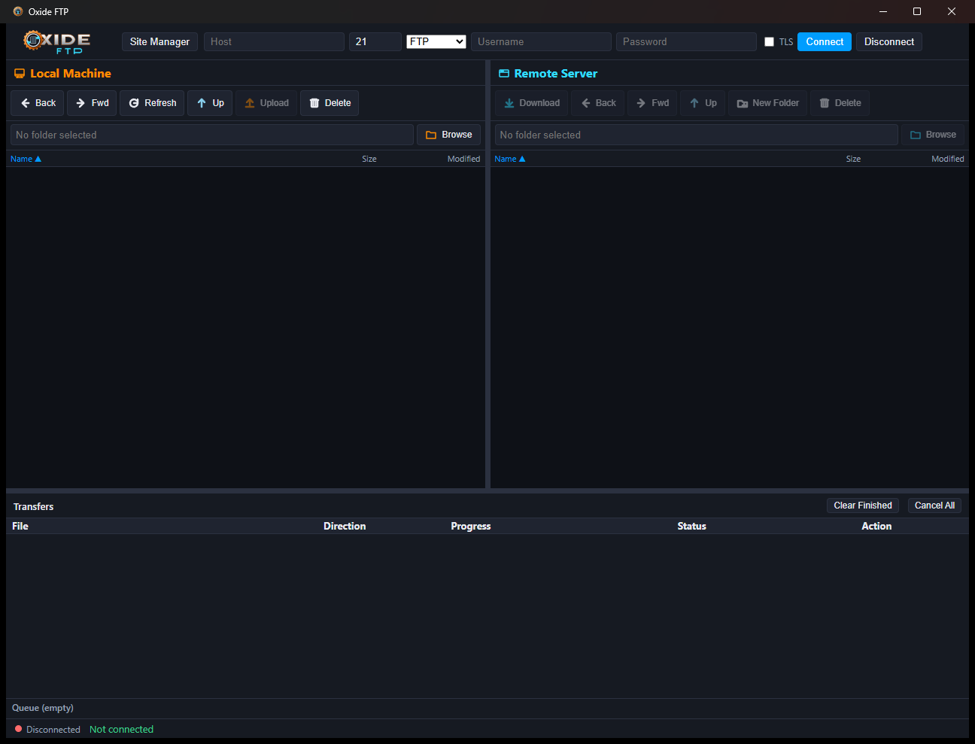Open the FTP protocol dropdown

coord(436,41)
